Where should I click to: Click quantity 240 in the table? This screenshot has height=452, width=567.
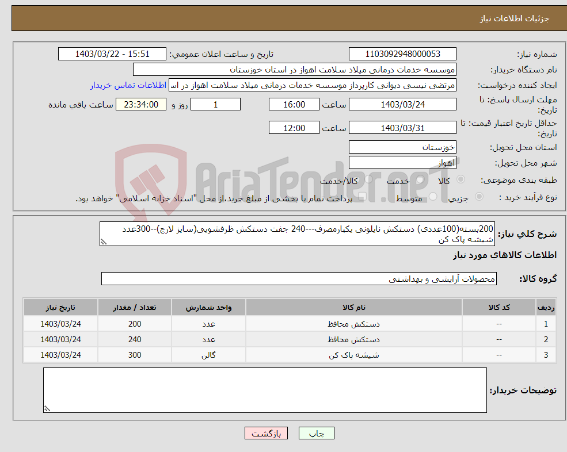point(135,340)
